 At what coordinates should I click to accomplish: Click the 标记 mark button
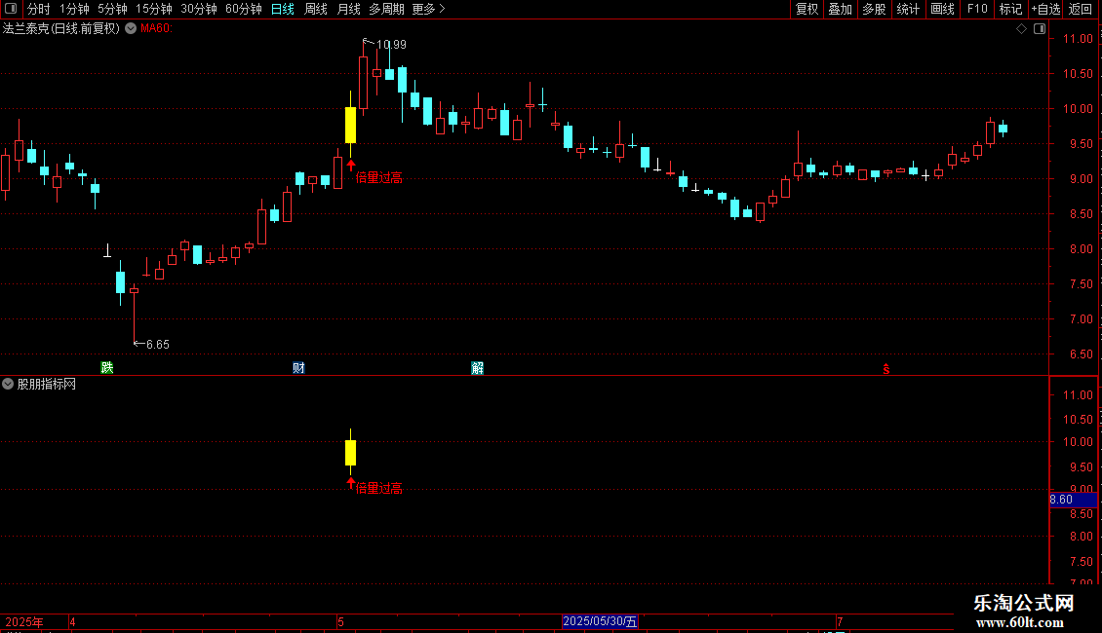(x=1010, y=9)
